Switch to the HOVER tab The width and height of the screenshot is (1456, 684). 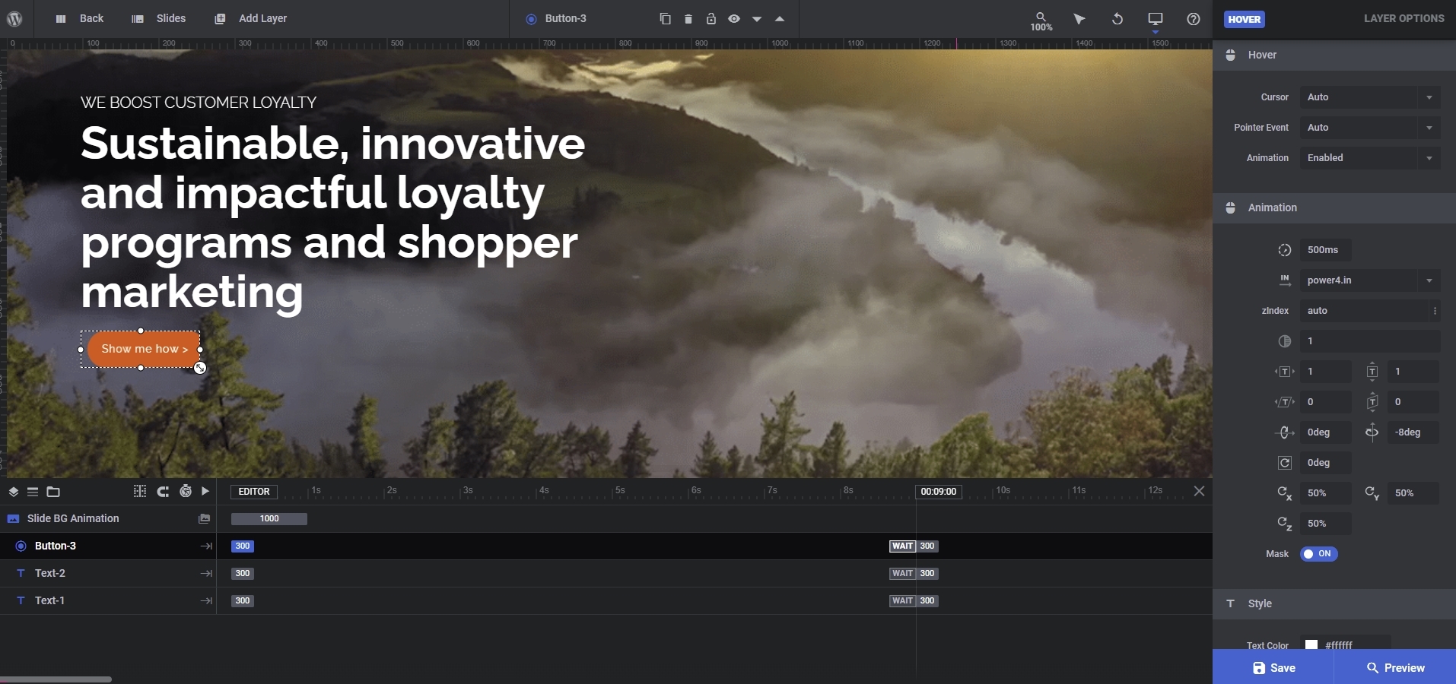coord(1245,19)
